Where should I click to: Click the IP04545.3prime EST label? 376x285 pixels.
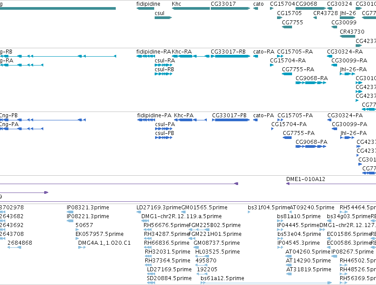point(298,243)
